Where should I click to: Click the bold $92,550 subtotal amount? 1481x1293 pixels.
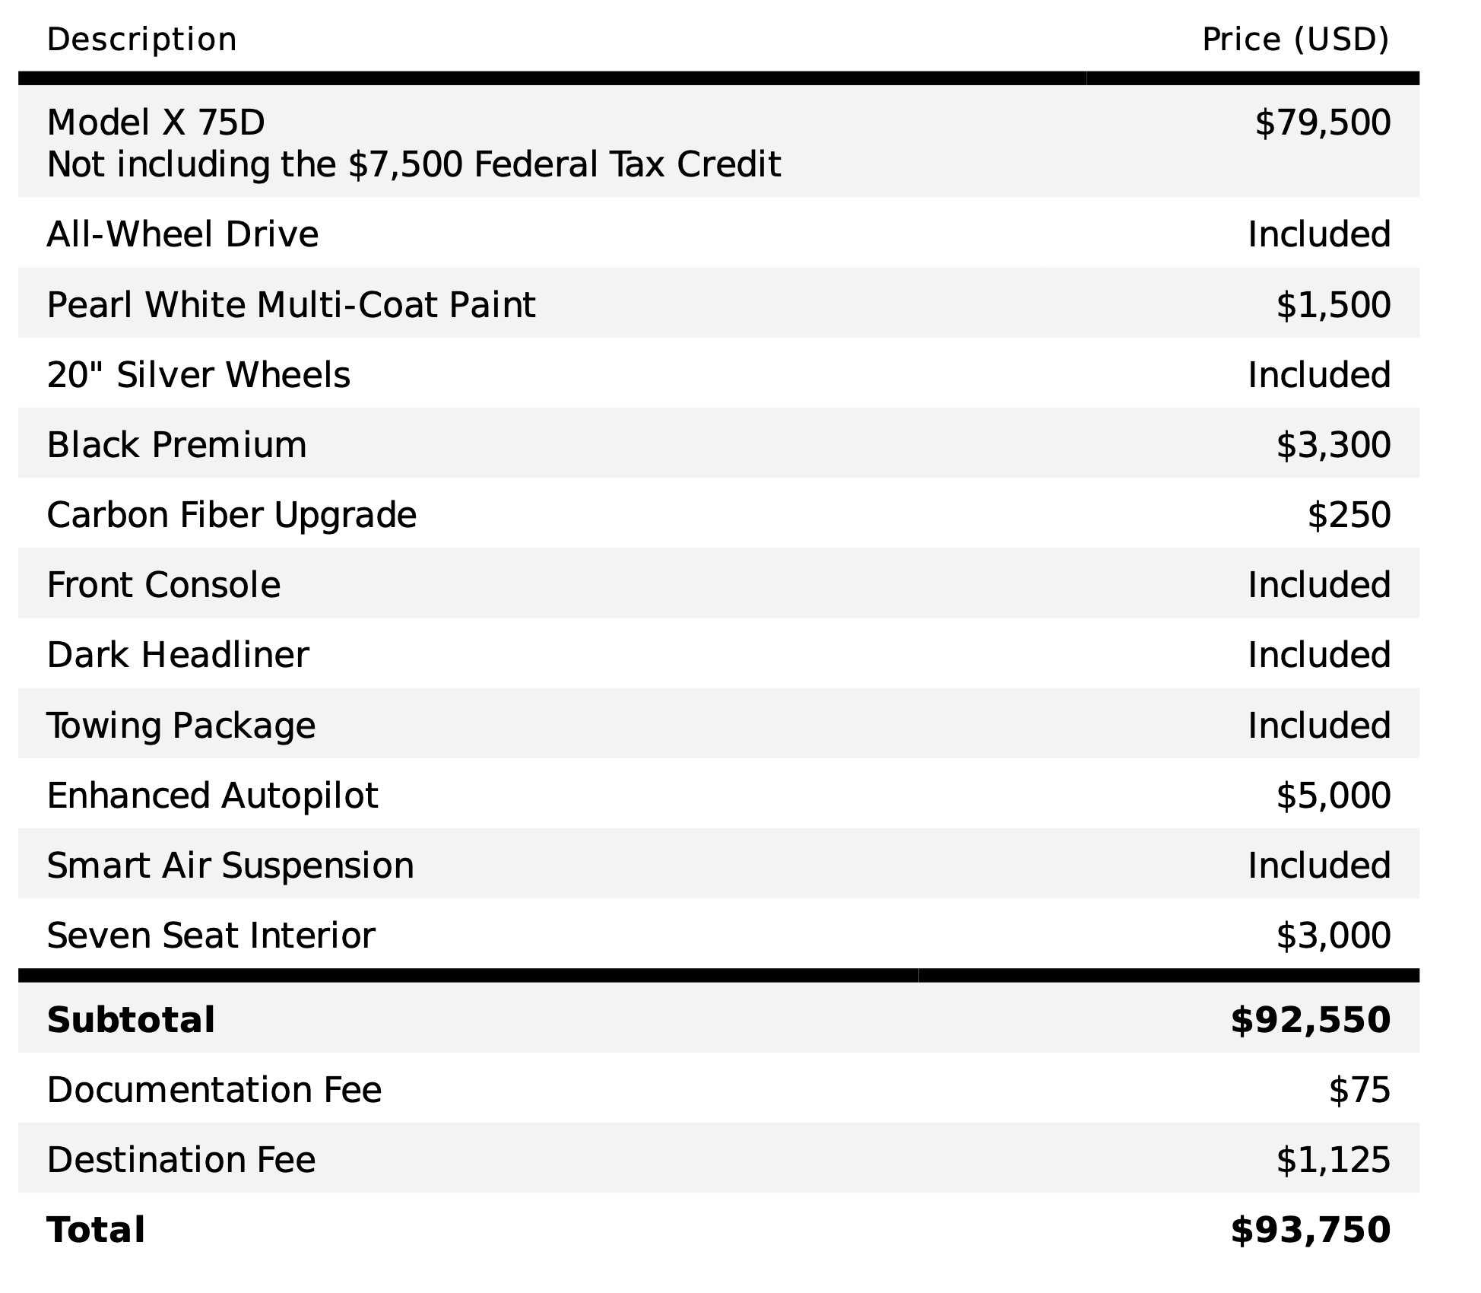[1310, 1020]
